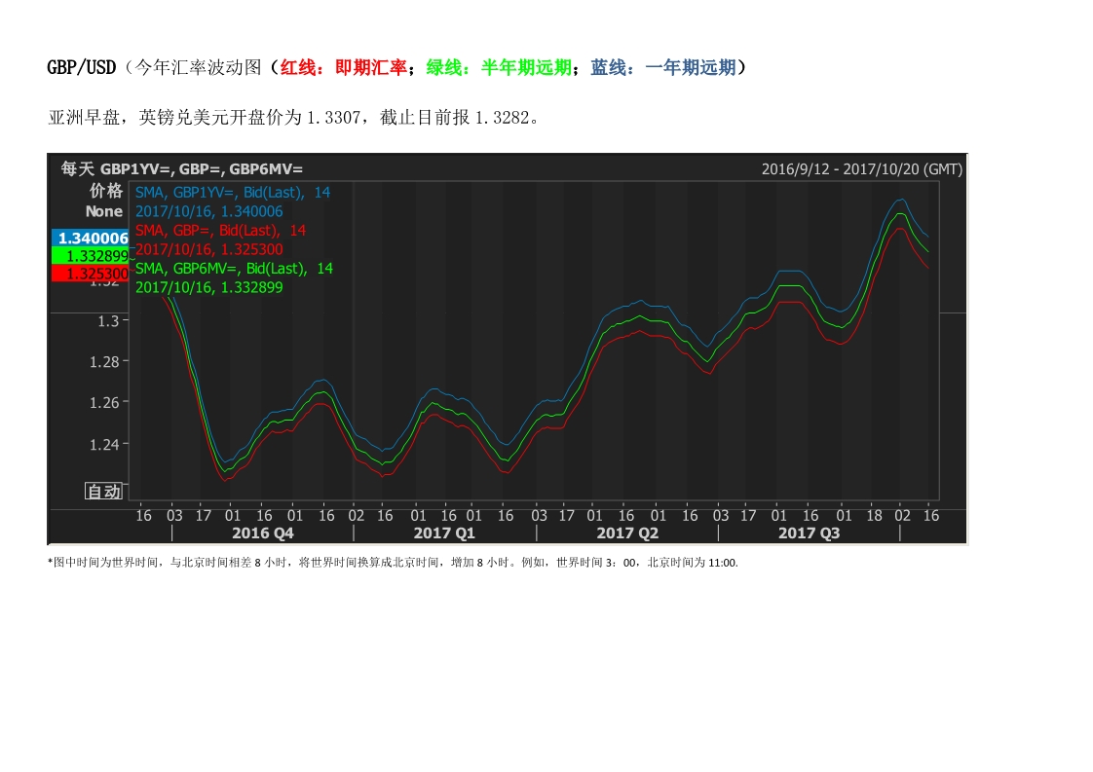Screen dimensions: 1093x772
Task: Select the blue 1.340006 price axis tag
Action: [x=91, y=238]
